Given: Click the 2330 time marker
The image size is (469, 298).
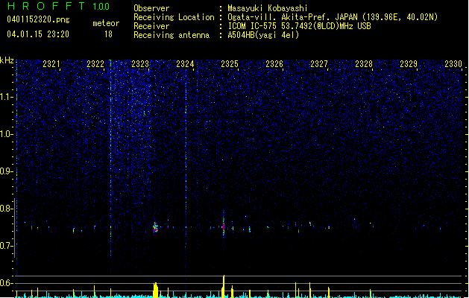Looking at the screenshot, I should 453,64.
